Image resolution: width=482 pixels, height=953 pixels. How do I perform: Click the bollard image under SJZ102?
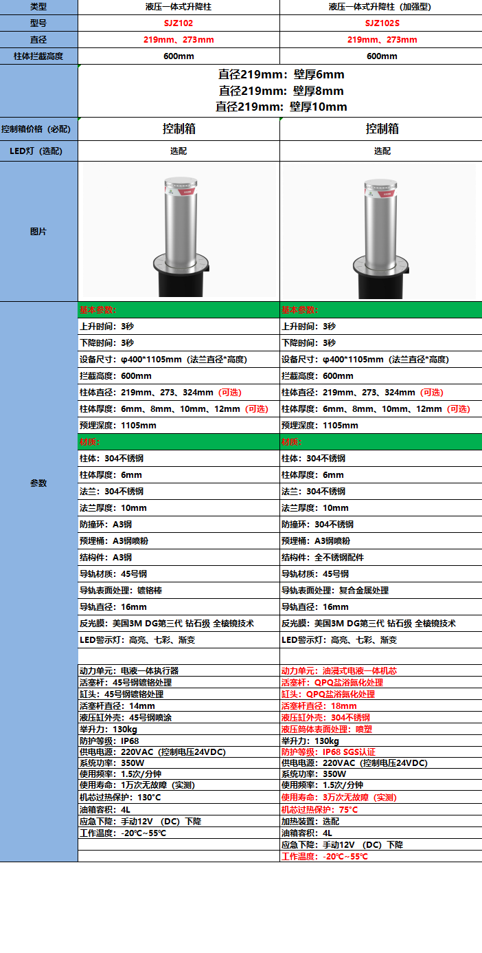pos(179,230)
